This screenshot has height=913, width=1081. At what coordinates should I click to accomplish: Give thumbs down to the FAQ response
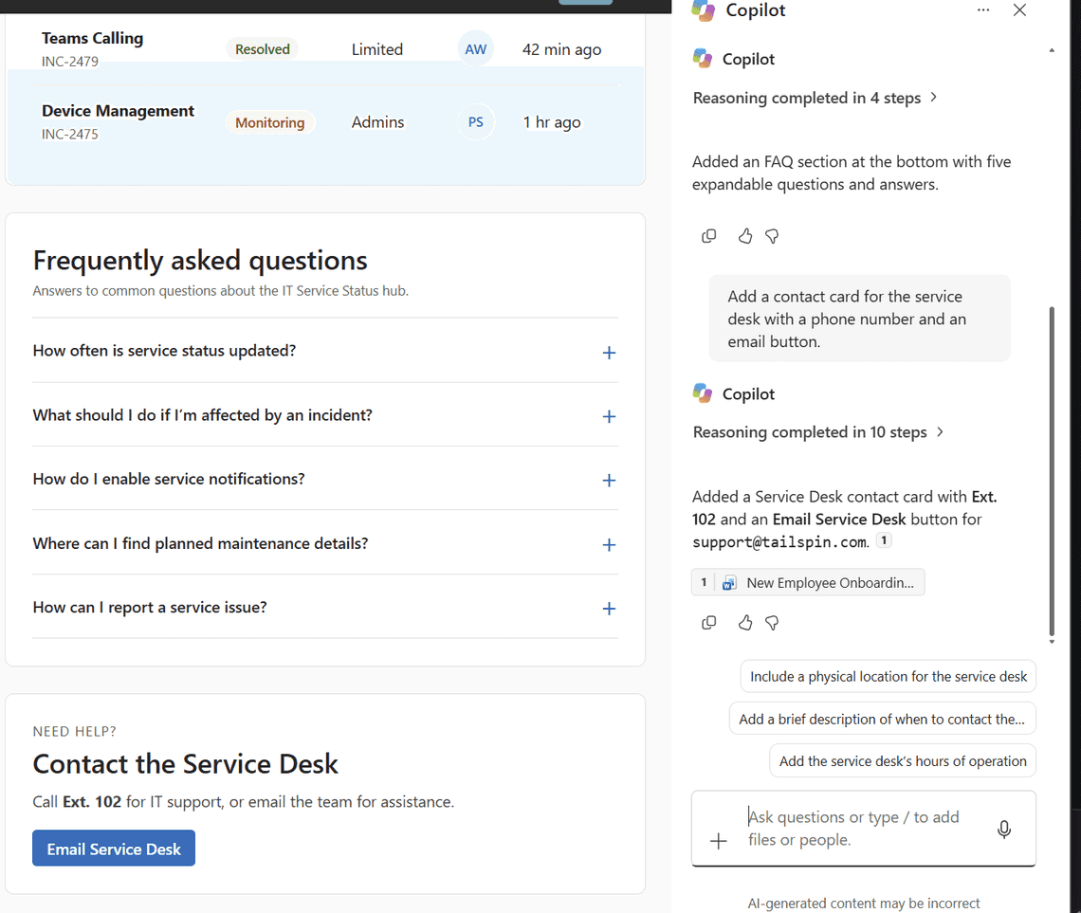tap(772, 236)
